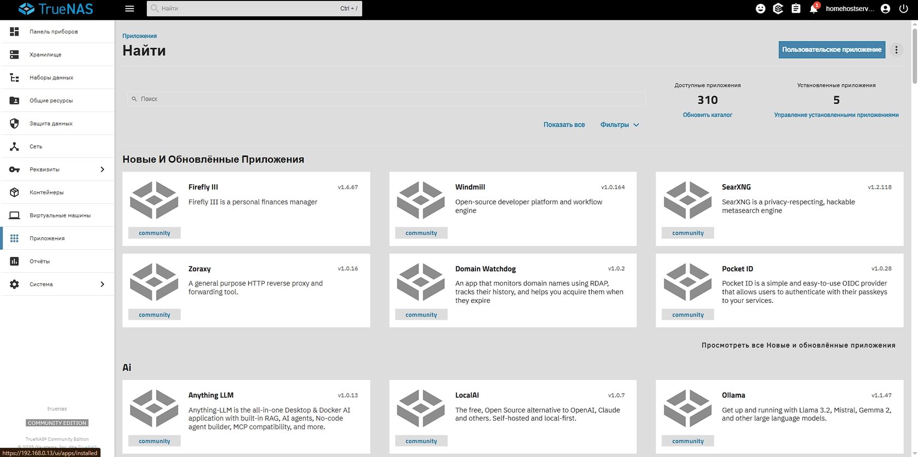This screenshot has height=457, width=918.
Task: Click the Обновить каталог link
Action: click(x=707, y=115)
